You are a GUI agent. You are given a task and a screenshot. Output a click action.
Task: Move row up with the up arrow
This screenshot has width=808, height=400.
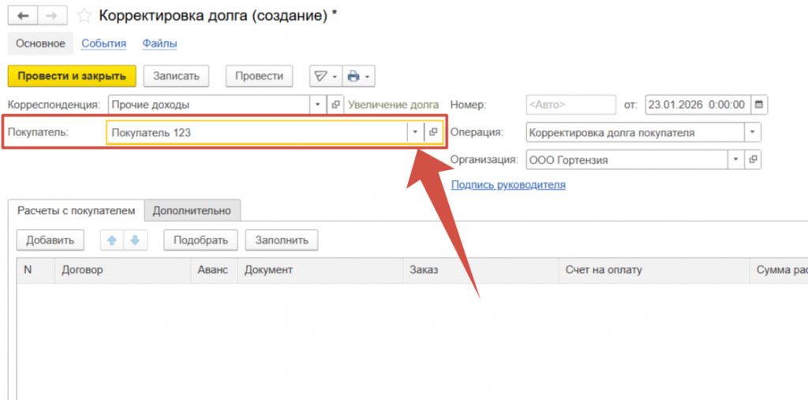(x=112, y=240)
